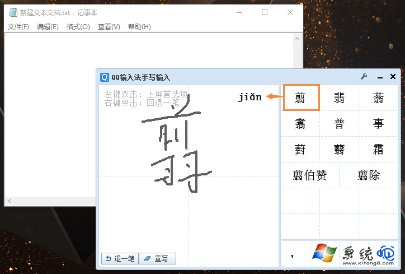Screen dimensions: 405x274
Task: Select the phrase candidate 翦伯赞
Action: tap(309, 175)
